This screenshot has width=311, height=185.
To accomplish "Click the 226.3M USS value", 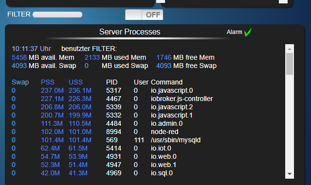I will click(x=80, y=99).
